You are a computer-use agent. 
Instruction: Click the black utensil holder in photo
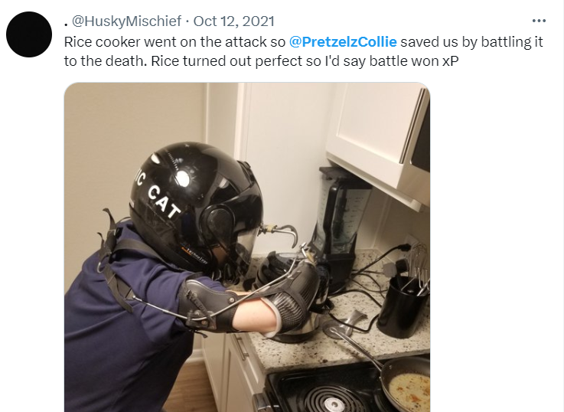click(403, 306)
